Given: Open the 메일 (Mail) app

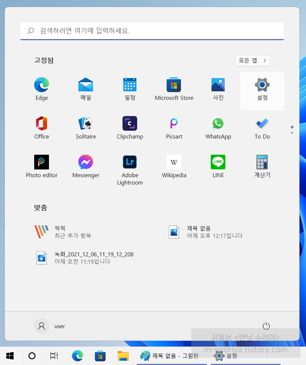Looking at the screenshot, I should pos(86,89).
